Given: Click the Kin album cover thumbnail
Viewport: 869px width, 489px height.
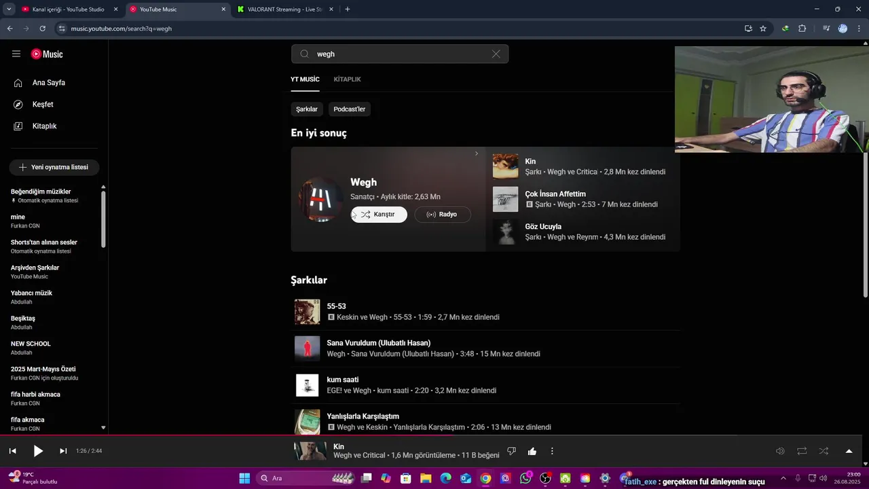Looking at the screenshot, I should 505,166.
